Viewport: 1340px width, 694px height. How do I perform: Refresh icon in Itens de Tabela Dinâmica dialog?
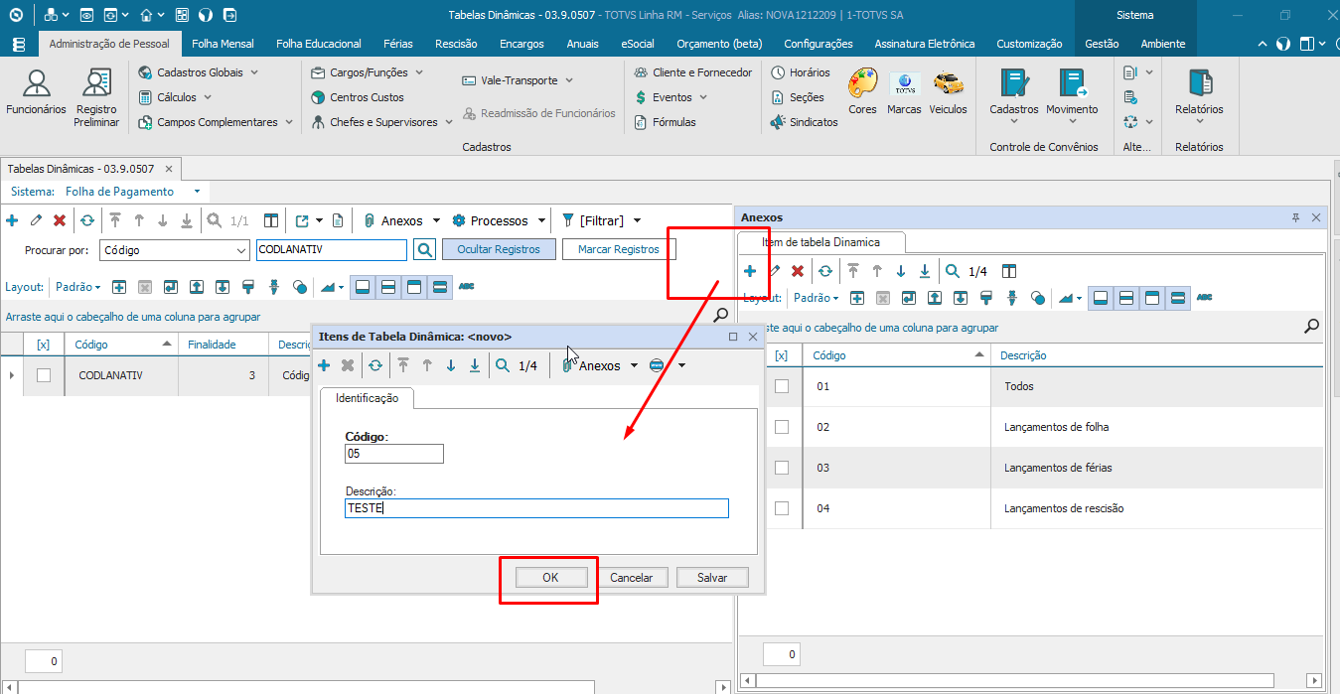click(x=375, y=365)
